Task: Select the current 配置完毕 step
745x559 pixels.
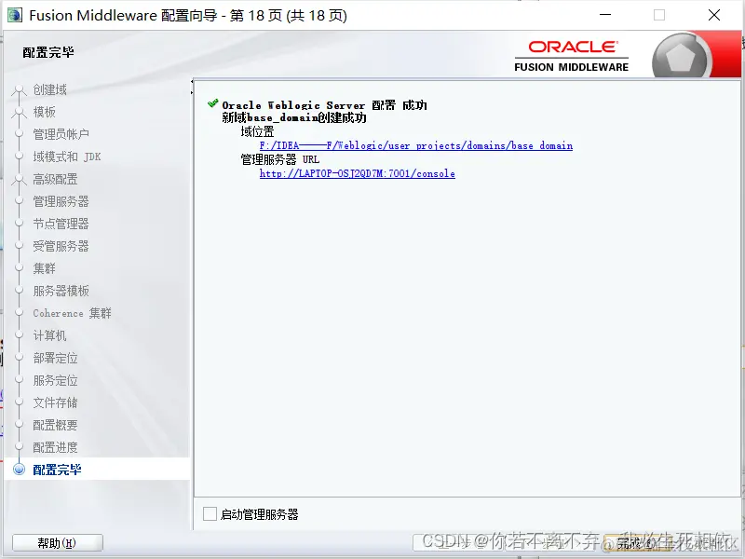Action: (57, 470)
